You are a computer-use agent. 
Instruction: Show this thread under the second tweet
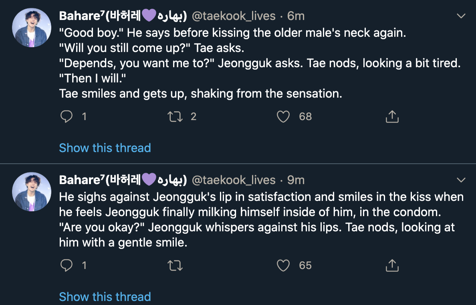pyautogui.click(x=105, y=297)
